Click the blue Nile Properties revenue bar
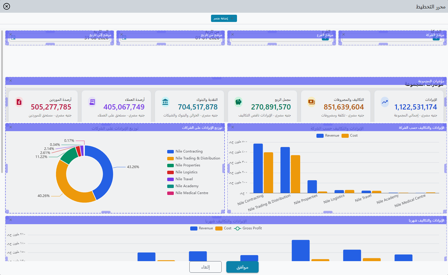 click(312, 187)
